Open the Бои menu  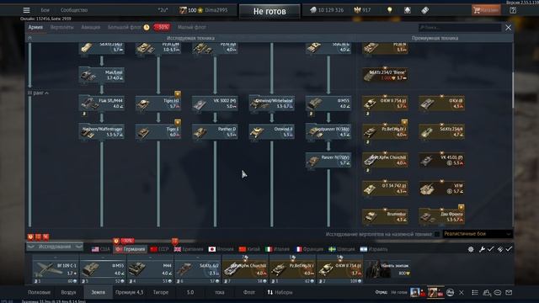(45, 10)
